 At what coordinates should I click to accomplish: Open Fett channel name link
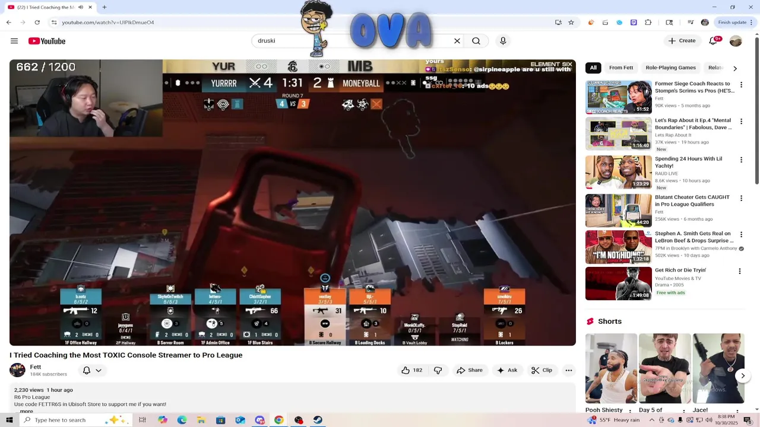coord(36,367)
